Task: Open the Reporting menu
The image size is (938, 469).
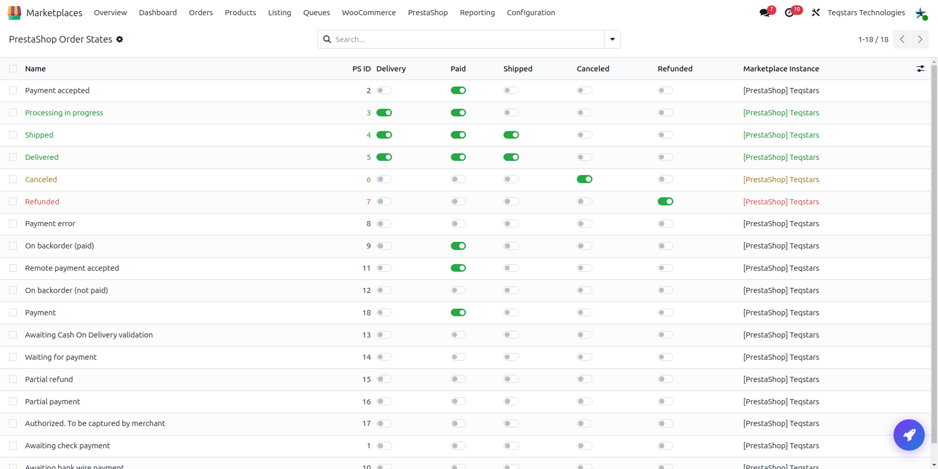Action: (477, 13)
